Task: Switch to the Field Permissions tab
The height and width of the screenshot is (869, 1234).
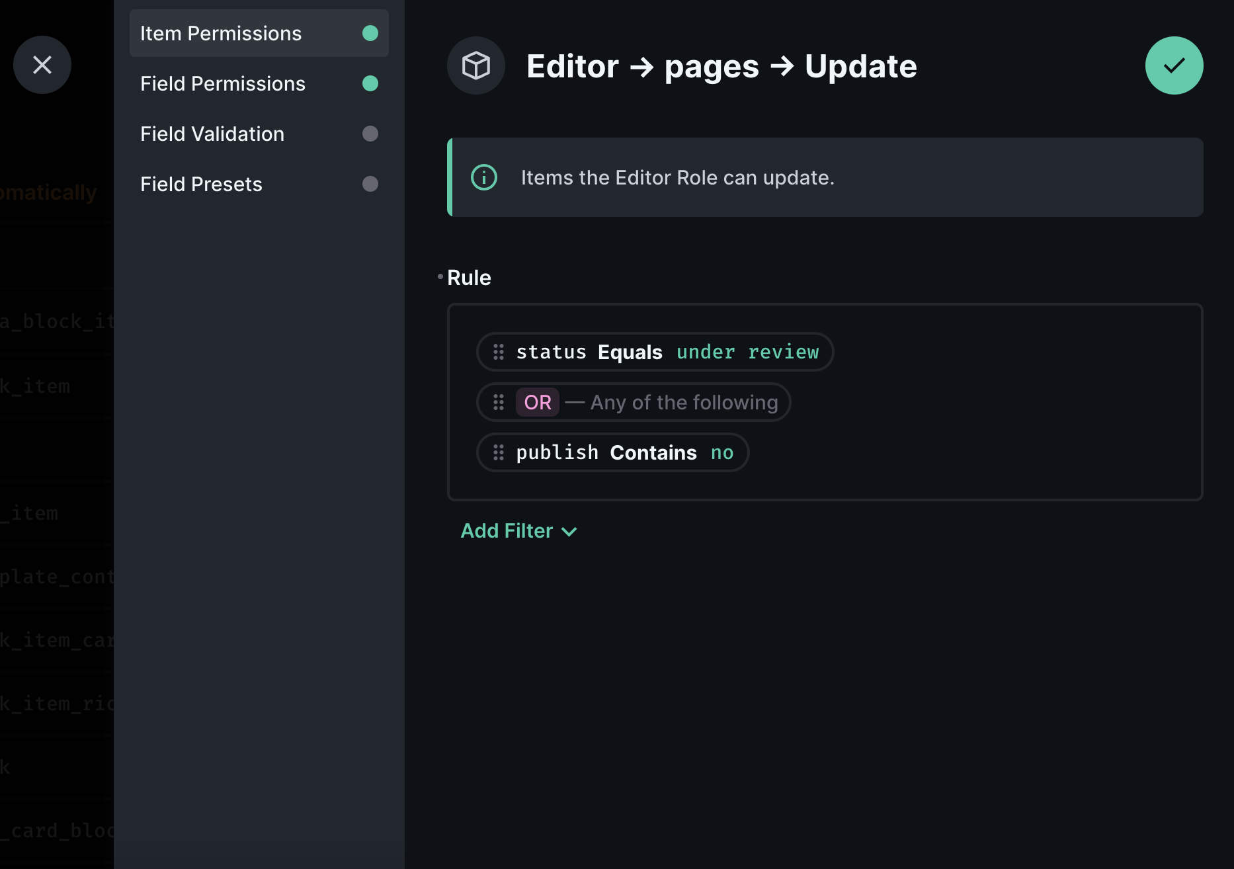Action: tap(259, 83)
